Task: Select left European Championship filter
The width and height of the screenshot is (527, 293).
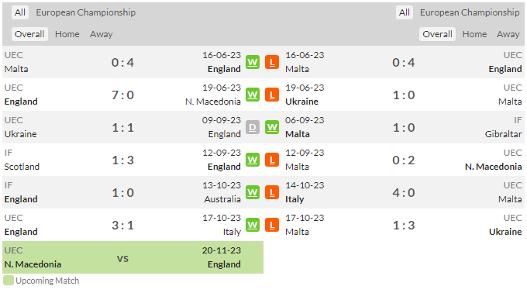Action: pos(86,12)
